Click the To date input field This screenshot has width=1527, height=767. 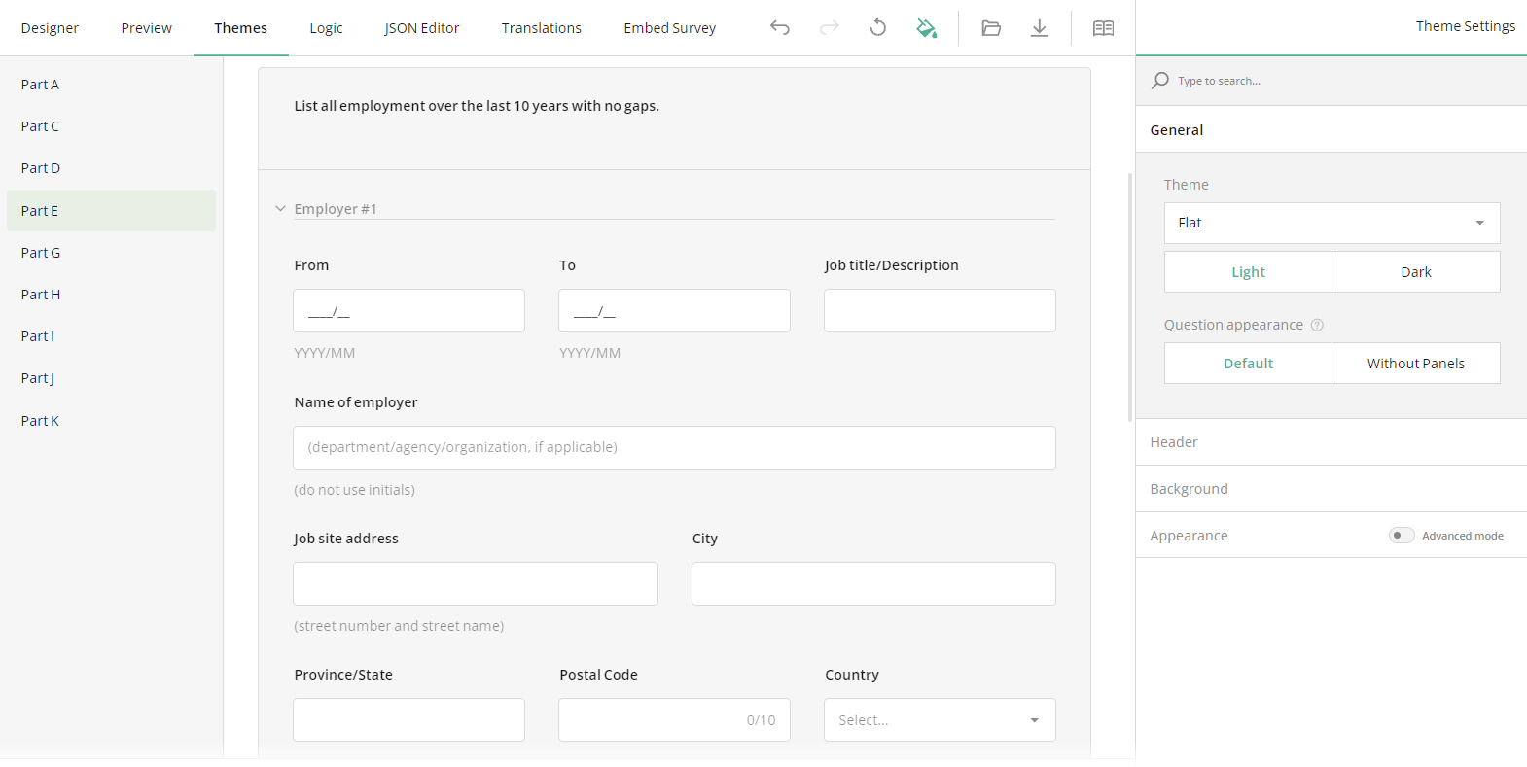pos(674,311)
